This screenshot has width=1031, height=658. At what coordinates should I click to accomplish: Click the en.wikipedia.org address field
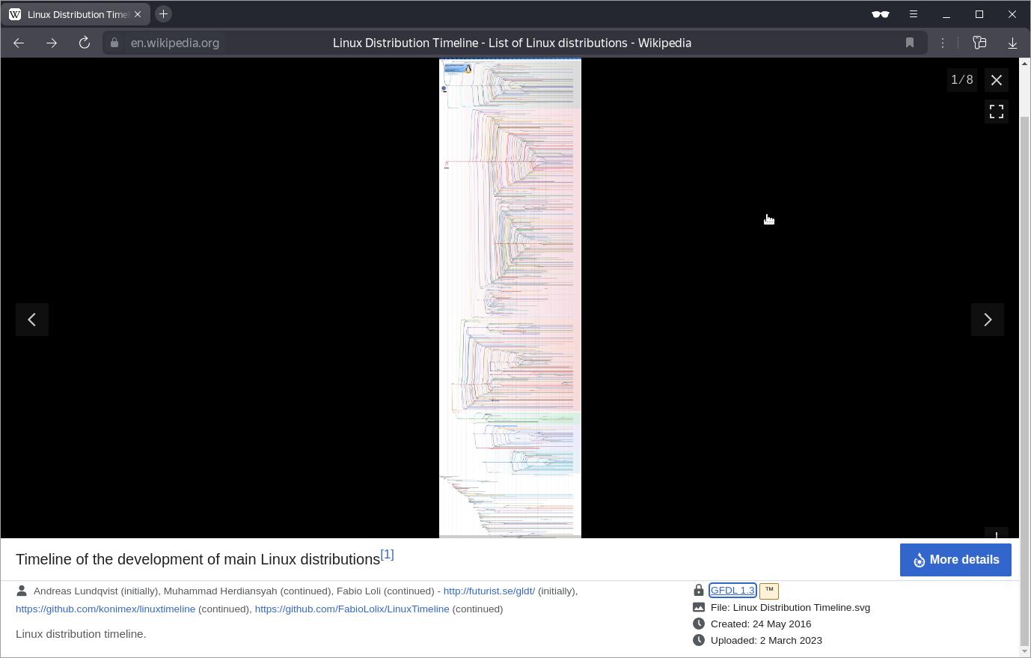pyautogui.click(x=175, y=43)
